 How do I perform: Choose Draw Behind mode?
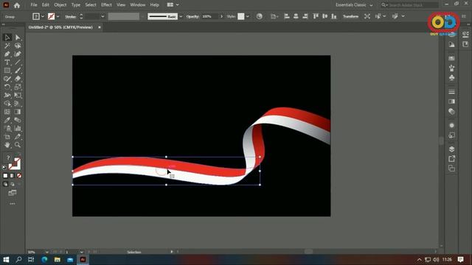tap(13, 184)
